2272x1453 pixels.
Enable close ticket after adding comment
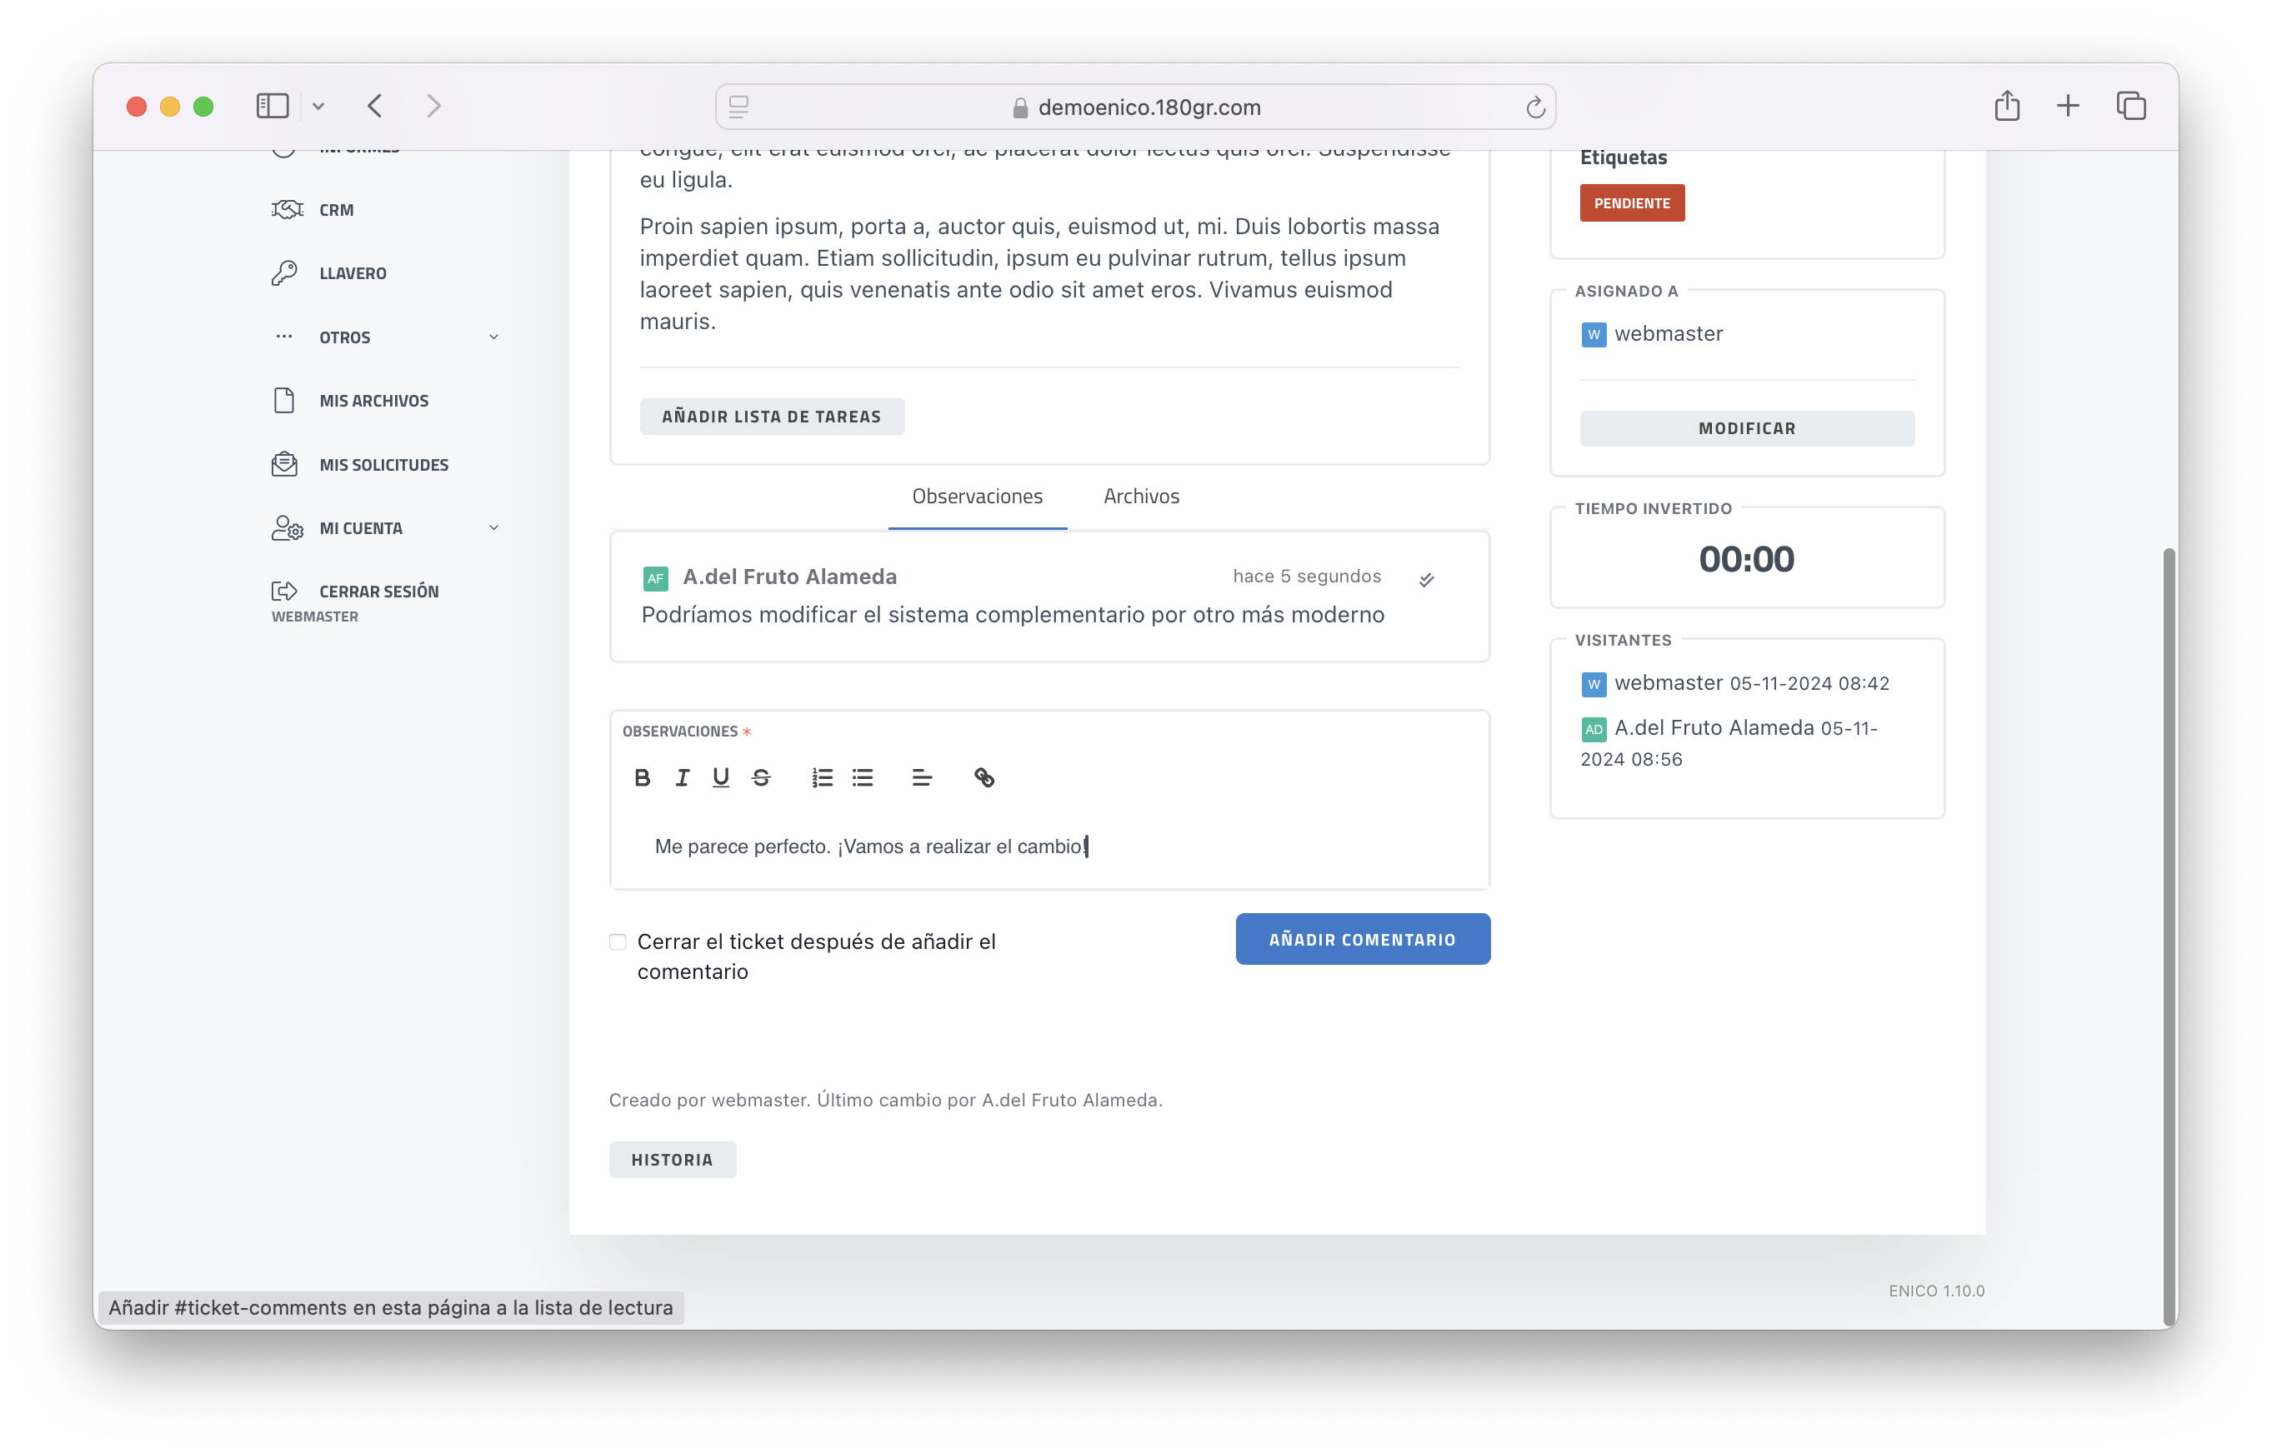[x=618, y=941]
